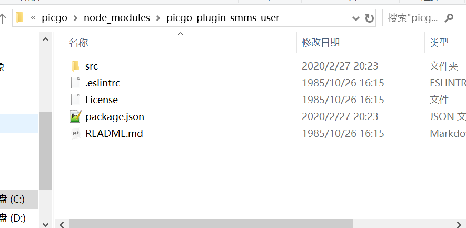Click the search picgo input field
Screen dimensions: 466x228
[413, 18]
